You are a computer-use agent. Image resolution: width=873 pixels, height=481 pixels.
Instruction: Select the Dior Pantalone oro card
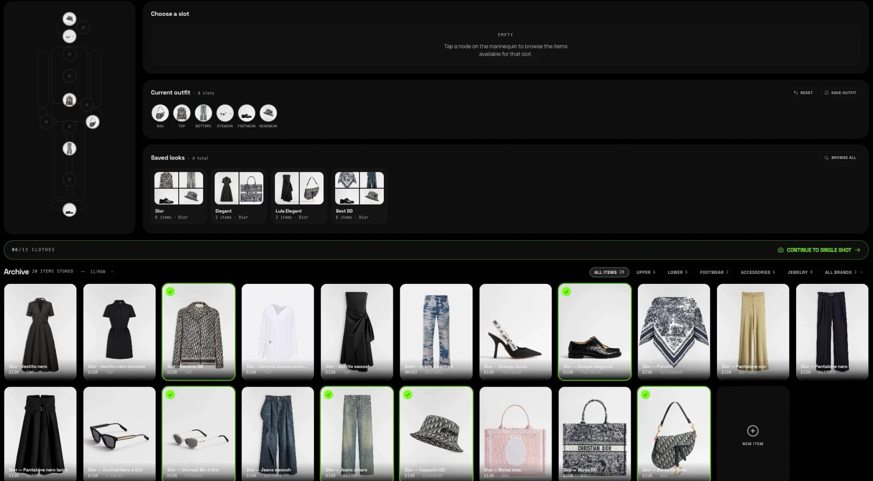tap(753, 332)
